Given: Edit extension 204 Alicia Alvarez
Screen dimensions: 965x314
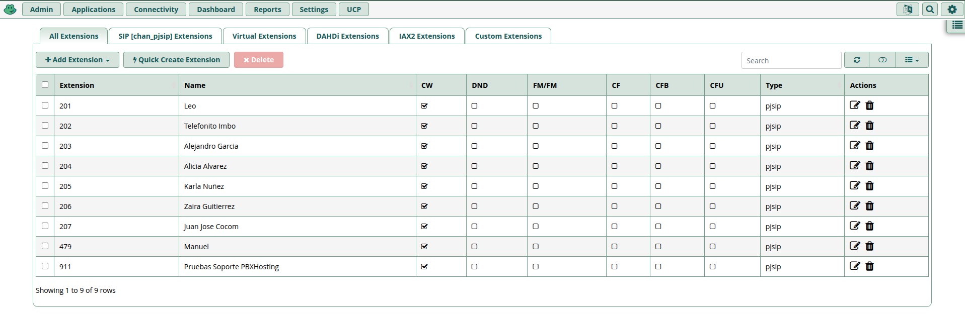Looking at the screenshot, I should pyautogui.click(x=855, y=165).
